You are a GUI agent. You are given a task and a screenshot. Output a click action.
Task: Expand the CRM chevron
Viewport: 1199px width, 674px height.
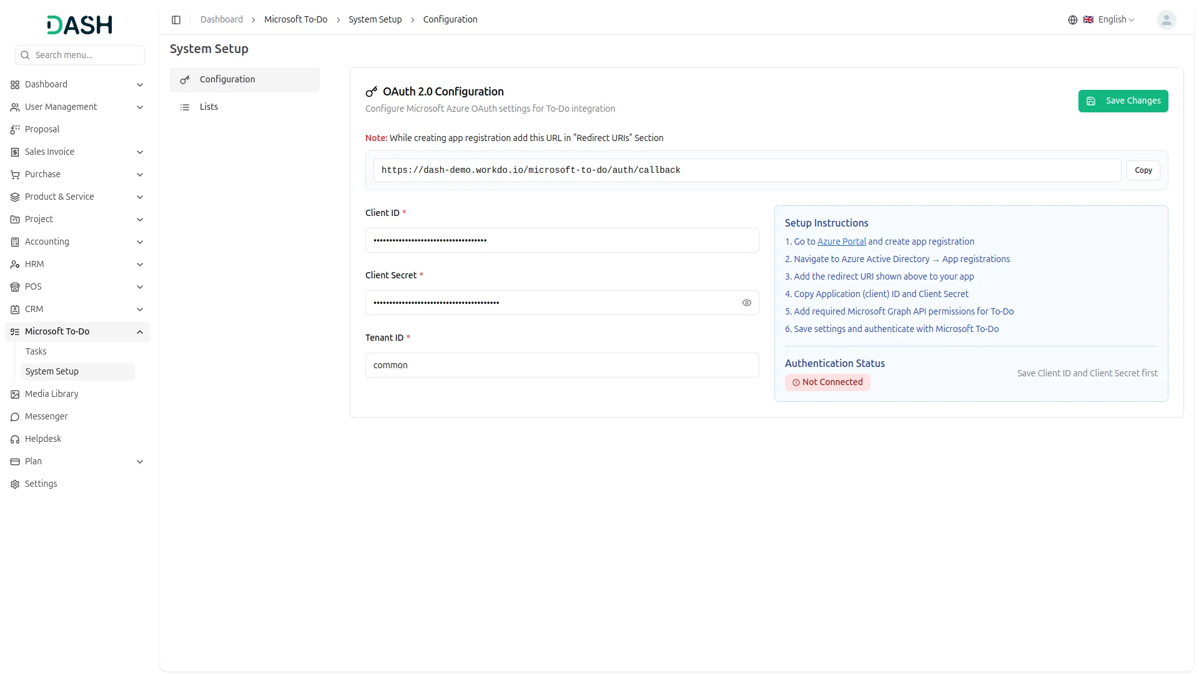(140, 310)
